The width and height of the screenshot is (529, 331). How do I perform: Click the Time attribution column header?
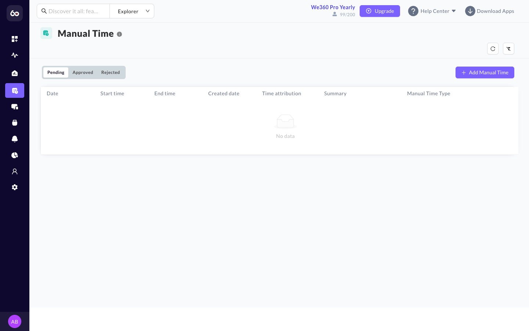coord(282,93)
